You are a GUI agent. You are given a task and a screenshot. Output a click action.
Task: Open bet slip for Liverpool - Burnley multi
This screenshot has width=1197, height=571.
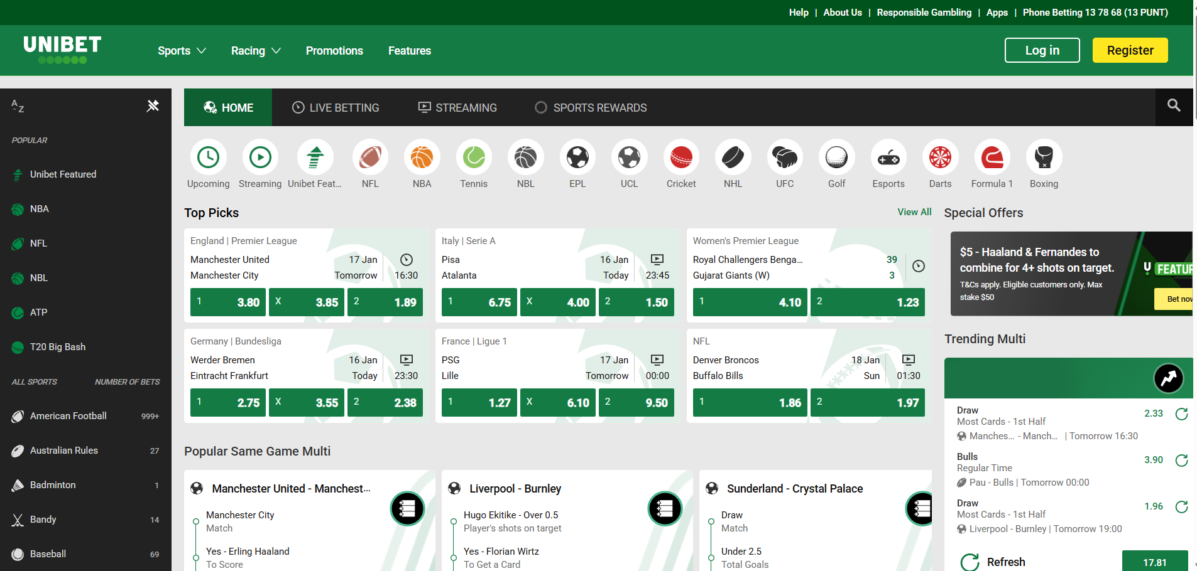click(x=665, y=508)
